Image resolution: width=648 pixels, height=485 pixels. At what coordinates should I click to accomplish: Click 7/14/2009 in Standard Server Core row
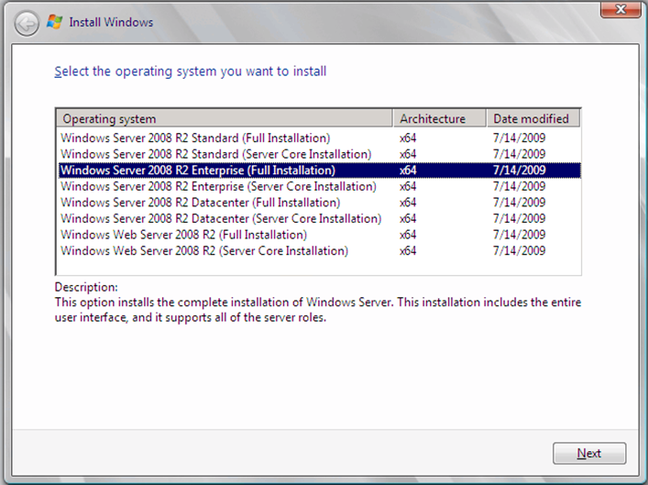519,154
